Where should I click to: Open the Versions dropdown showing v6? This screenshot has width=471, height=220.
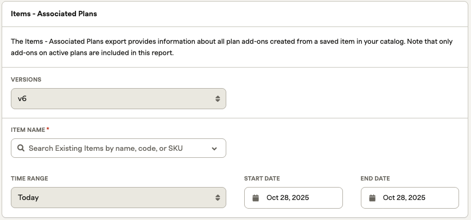[x=118, y=99]
